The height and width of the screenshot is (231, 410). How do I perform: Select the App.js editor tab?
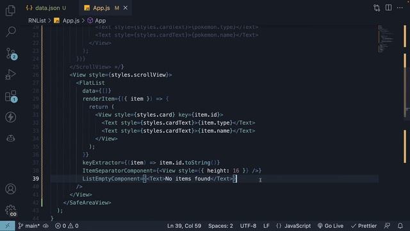coord(101,8)
